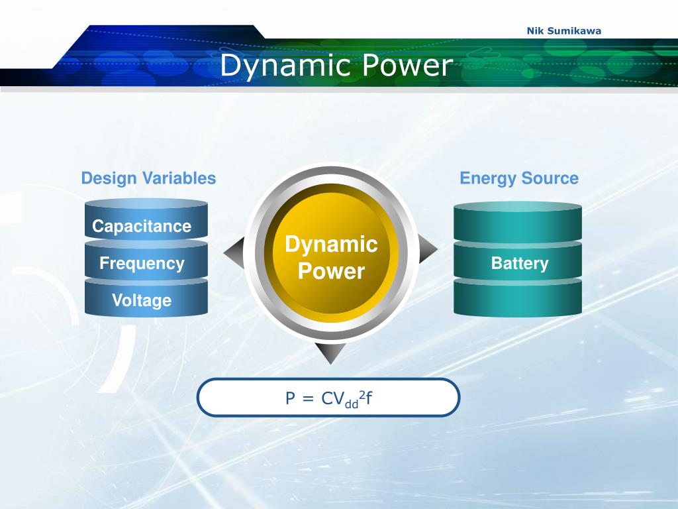Select the "Battery" teal cylinder label
Screen dimensions: 678x509
(520, 263)
